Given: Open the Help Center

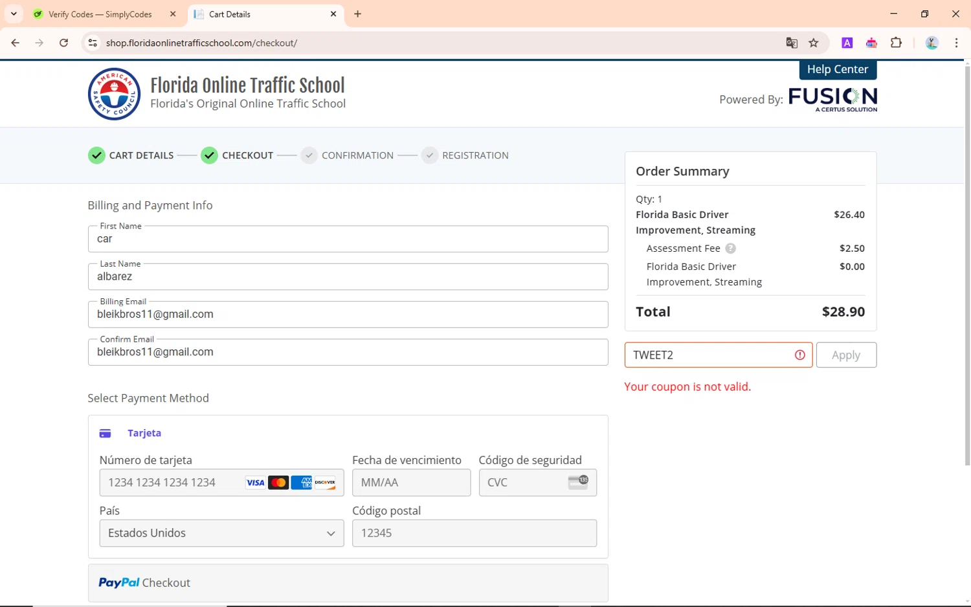Looking at the screenshot, I should [838, 69].
